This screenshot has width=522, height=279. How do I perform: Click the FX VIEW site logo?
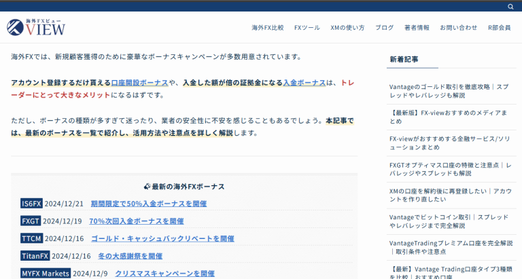pyautogui.click(x=36, y=27)
